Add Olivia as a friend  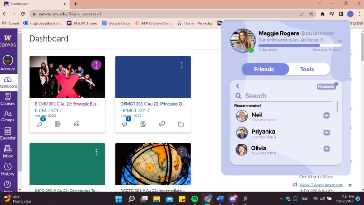pyautogui.click(x=327, y=149)
